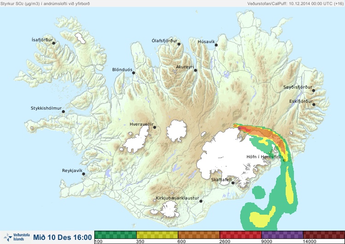Click the Ólafsfjörður station dot
Image resolution: width=345 pixels, height=244 pixels.
179,44
